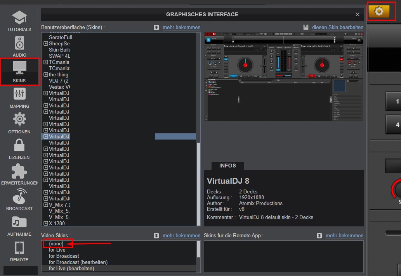The width and height of the screenshot is (401, 276).
Task: Click button 1 in background VirtualDJ window
Action: (x=394, y=101)
